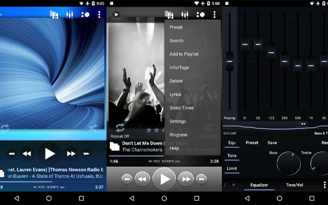The width and height of the screenshot is (328, 205).
Task: Open folder library icon in blue player
Action: coord(54,14)
